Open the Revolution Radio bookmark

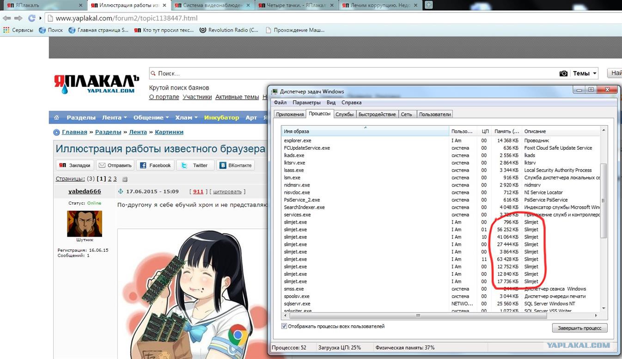tap(229, 30)
